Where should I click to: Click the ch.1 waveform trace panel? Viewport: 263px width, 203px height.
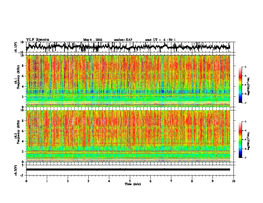click(x=128, y=47)
